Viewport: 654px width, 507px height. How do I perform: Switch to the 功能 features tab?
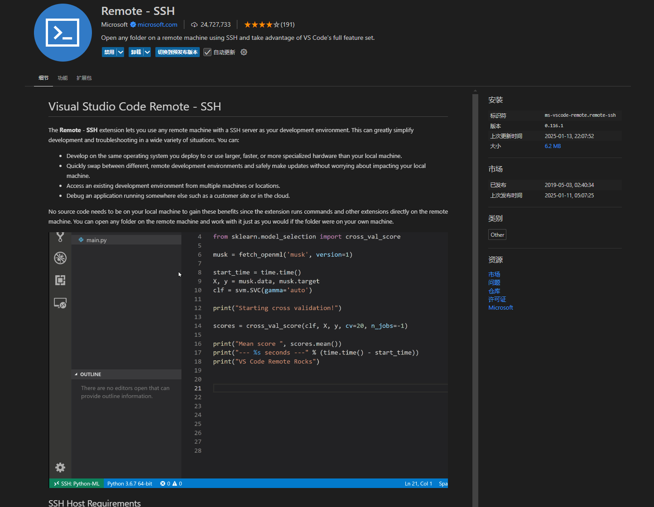(x=63, y=78)
